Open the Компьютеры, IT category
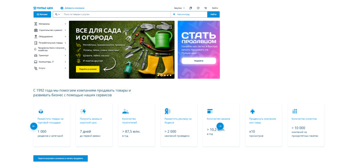The width and height of the screenshot is (355, 168). (x=46, y=62)
